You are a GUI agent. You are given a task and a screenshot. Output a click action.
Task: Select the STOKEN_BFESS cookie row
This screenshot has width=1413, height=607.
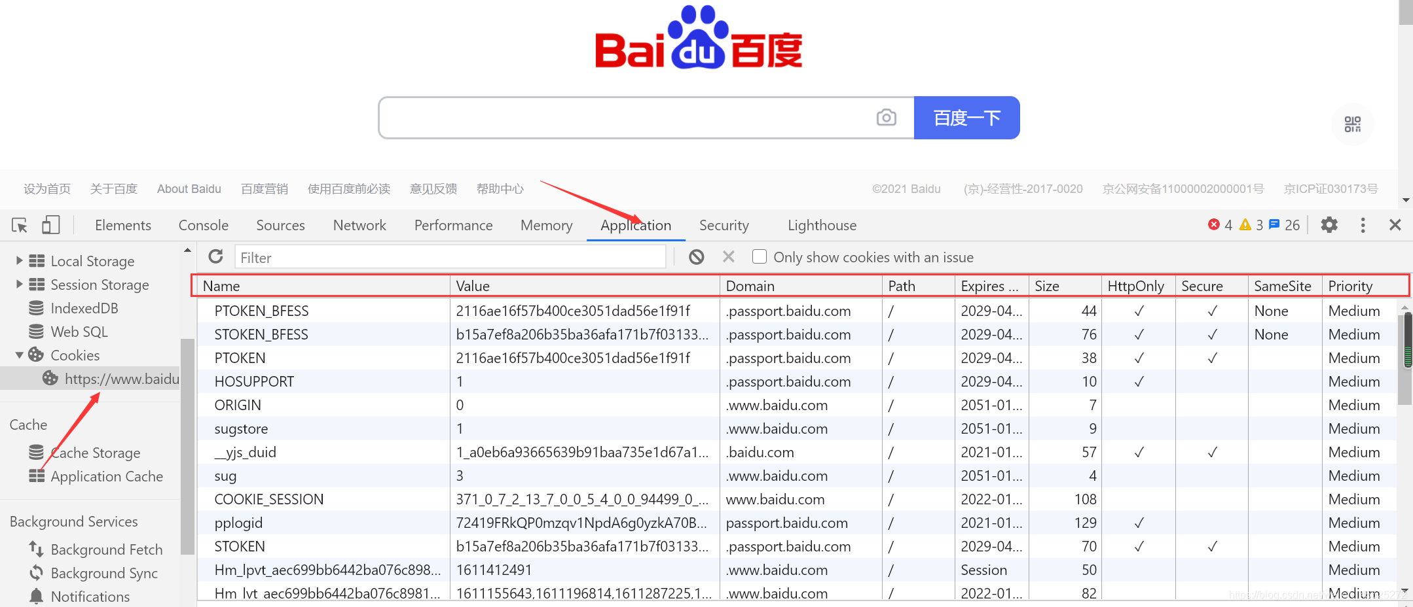(x=797, y=334)
